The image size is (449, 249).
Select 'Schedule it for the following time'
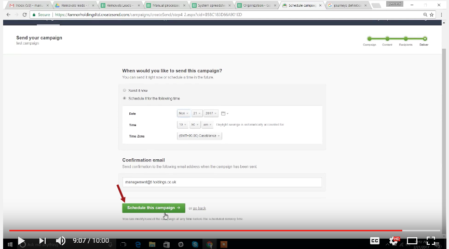pos(125,98)
